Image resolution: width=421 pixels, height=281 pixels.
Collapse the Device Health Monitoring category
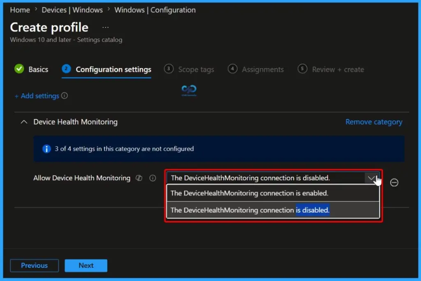coord(24,122)
